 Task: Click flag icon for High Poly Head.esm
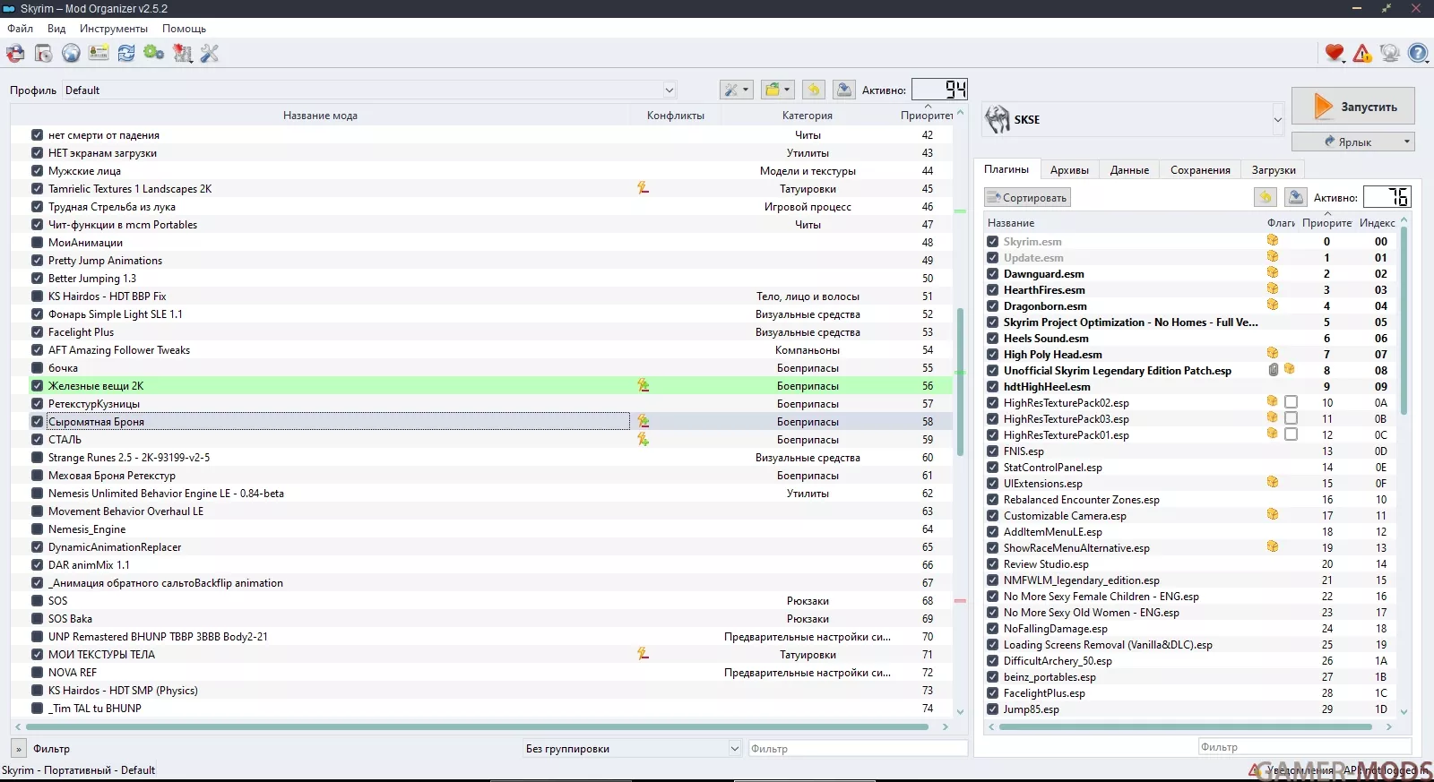[x=1272, y=353]
